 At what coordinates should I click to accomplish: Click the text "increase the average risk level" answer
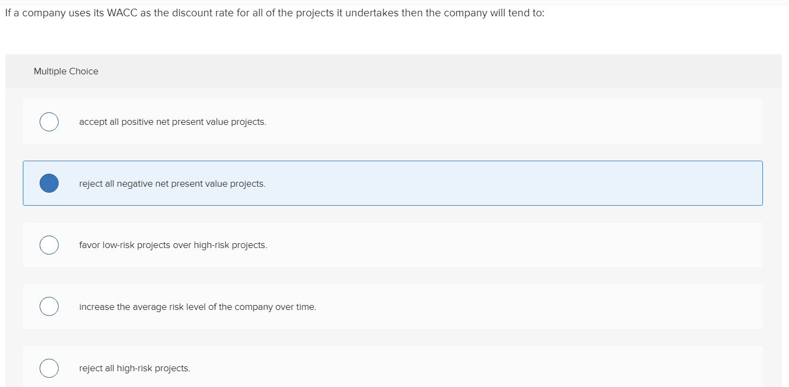(197, 307)
